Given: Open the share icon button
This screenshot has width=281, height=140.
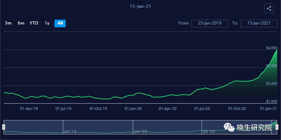Looking at the screenshot, I should [269, 8].
